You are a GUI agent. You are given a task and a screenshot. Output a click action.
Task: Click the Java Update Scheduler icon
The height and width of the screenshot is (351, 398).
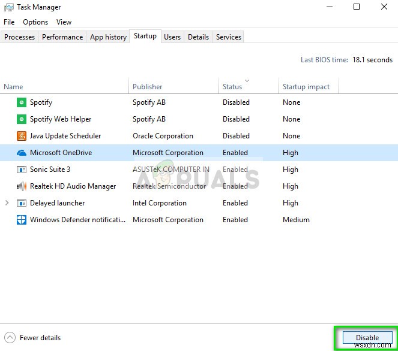pos(22,136)
